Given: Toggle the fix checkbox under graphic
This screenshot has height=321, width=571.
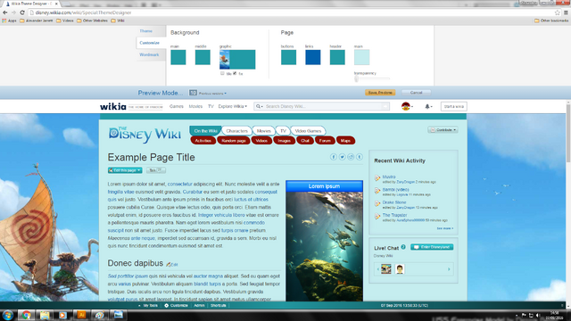Looking at the screenshot, I should pos(235,73).
